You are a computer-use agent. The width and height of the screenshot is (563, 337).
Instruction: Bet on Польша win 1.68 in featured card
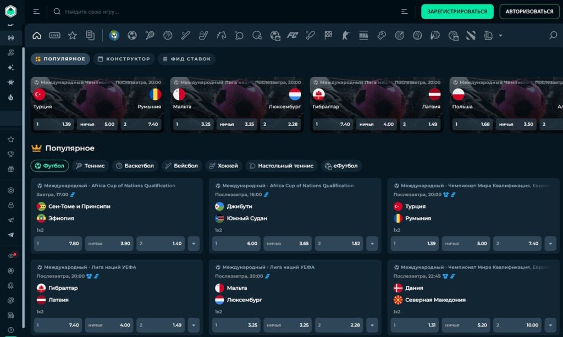pyautogui.click(x=472, y=124)
